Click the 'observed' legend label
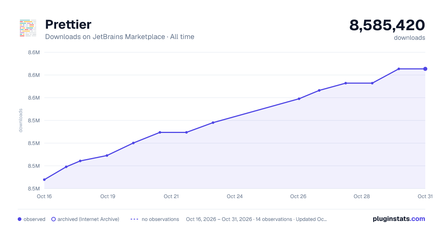The height and width of the screenshot is (232, 443). (x=34, y=219)
